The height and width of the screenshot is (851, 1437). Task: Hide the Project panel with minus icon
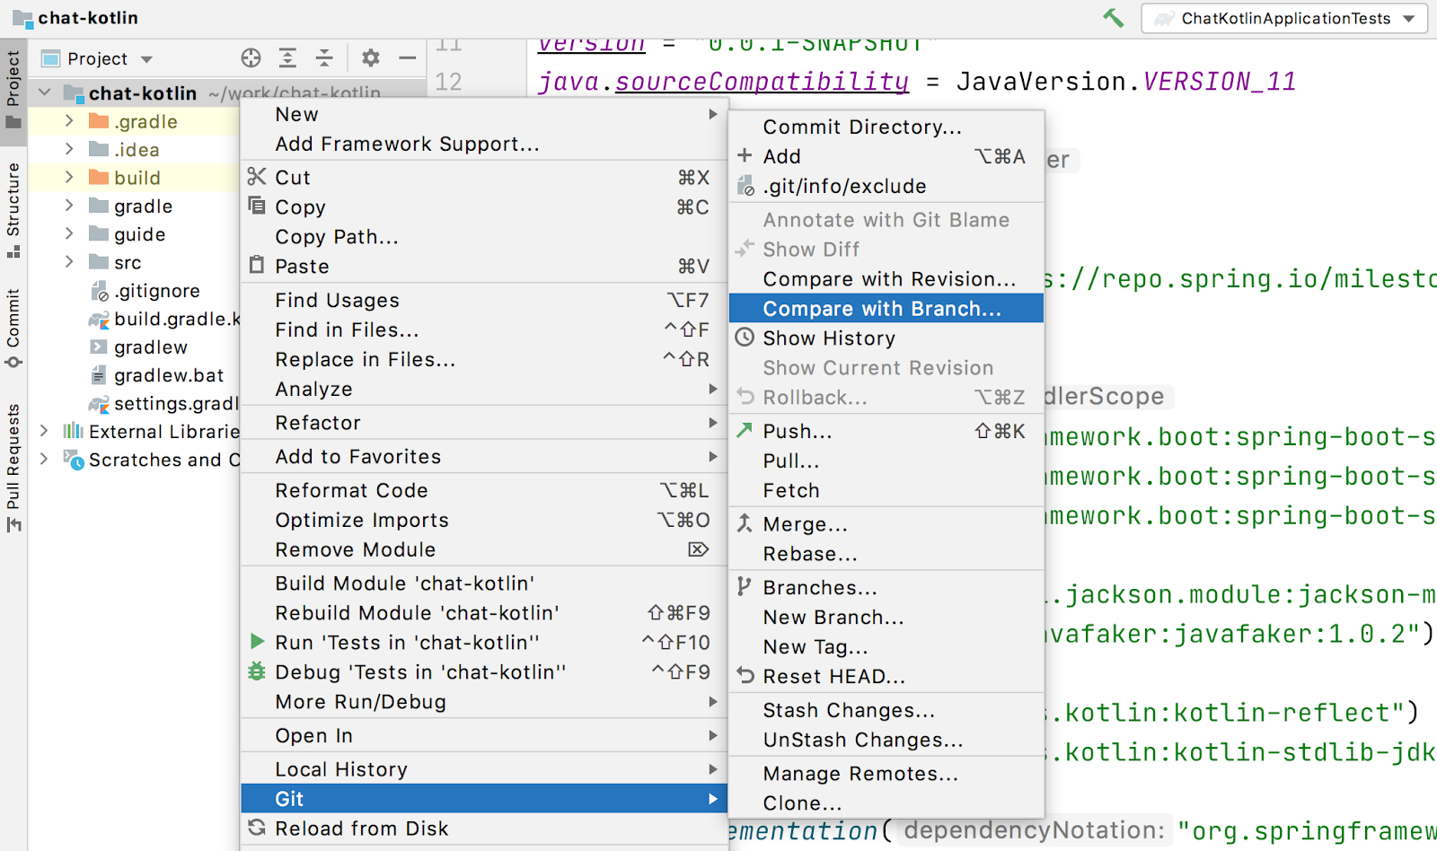coord(407,58)
